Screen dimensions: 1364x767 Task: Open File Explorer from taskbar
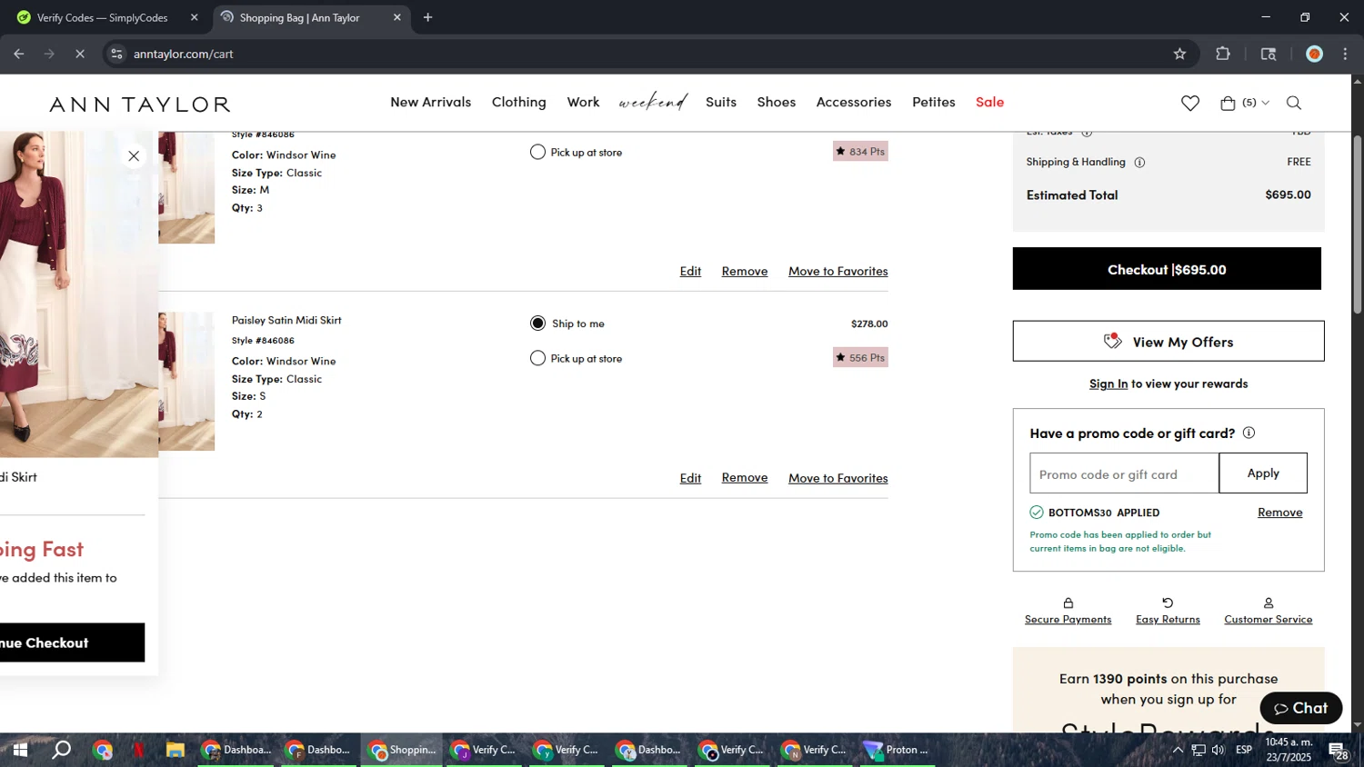point(175,750)
